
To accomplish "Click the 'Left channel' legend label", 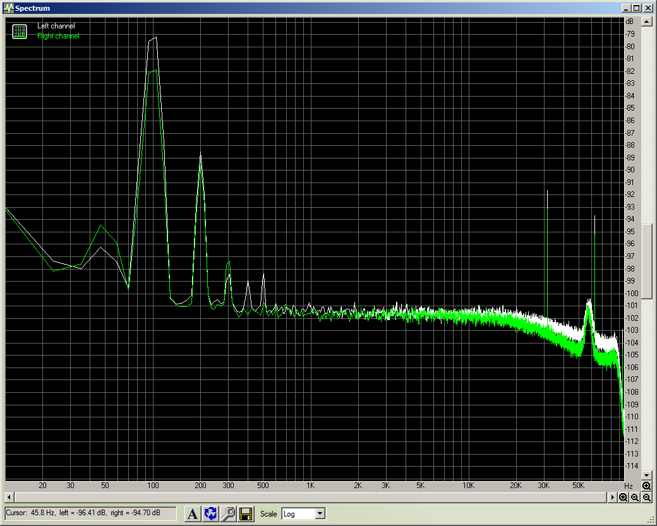I will [56, 26].
